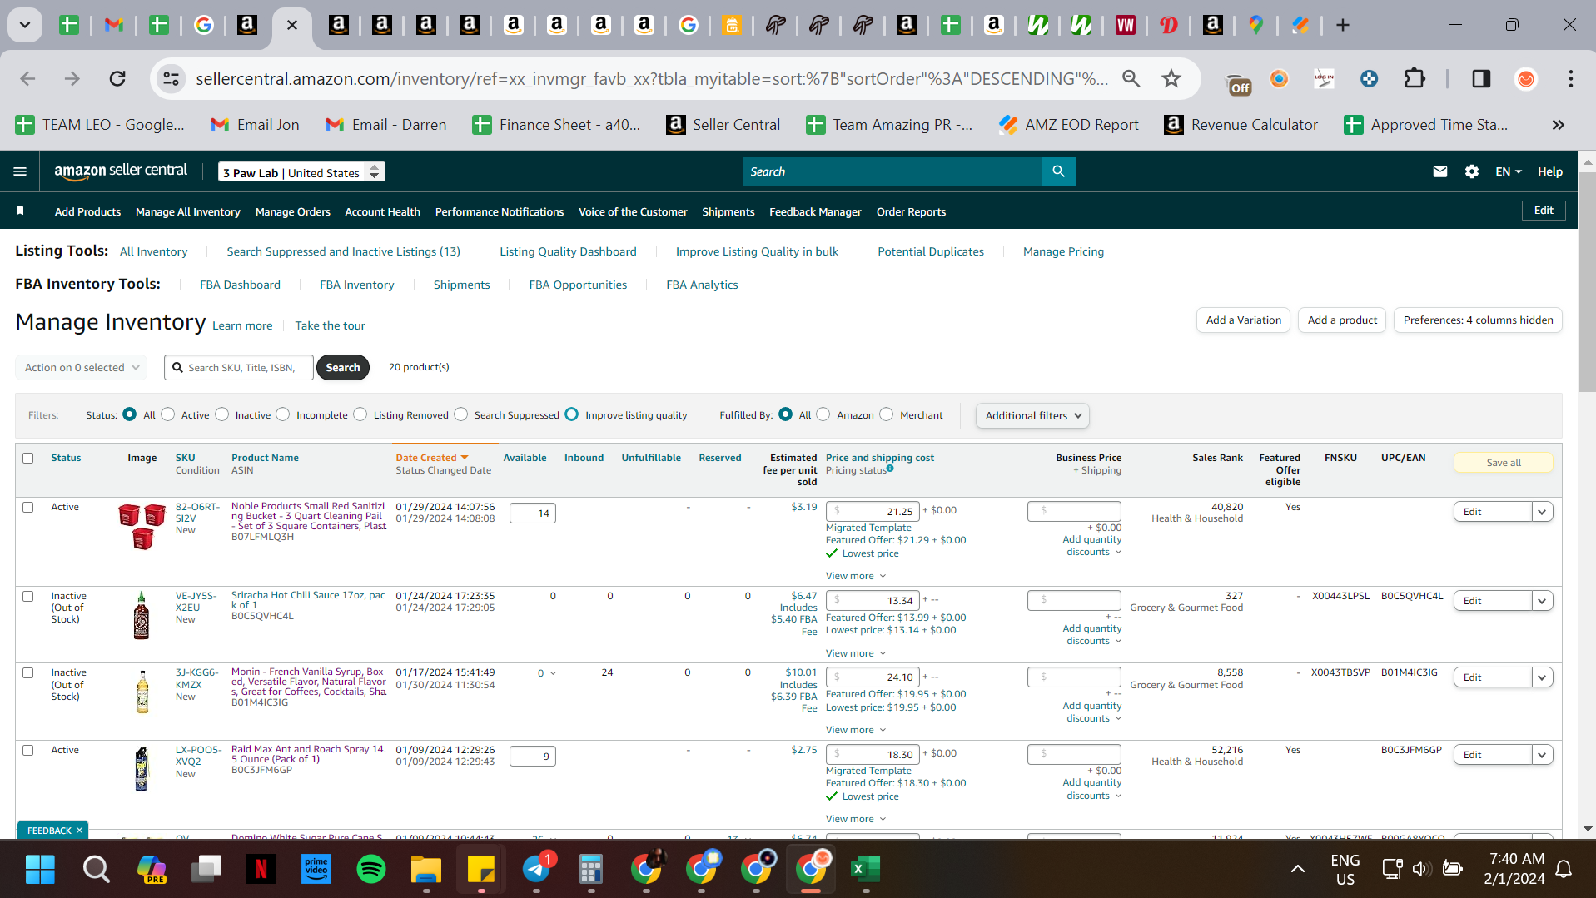Open the Chrome three-dot menu
The height and width of the screenshot is (898, 1596).
pyautogui.click(x=1570, y=78)
